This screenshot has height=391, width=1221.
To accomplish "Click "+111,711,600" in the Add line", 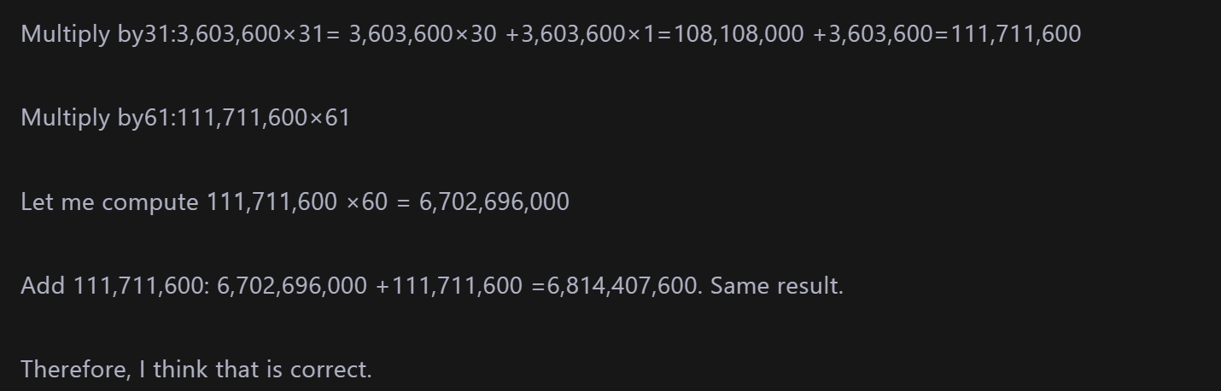I will pos(449,286).
